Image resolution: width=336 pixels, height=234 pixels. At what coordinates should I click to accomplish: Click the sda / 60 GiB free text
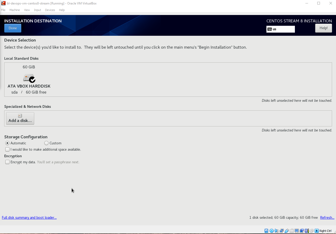29,92
